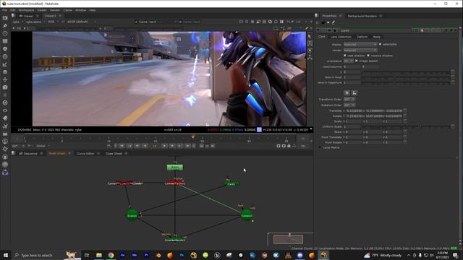
Task: Select the Camera1 node in graph
Action: [x=247, y=215]
